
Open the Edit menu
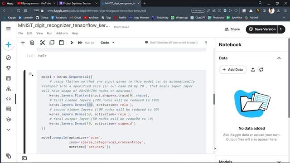[29, 33]
